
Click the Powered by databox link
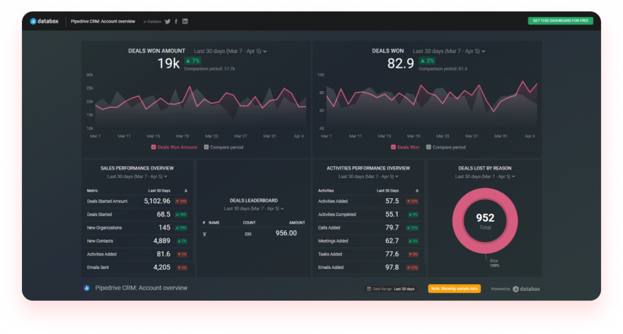point(515,289)
